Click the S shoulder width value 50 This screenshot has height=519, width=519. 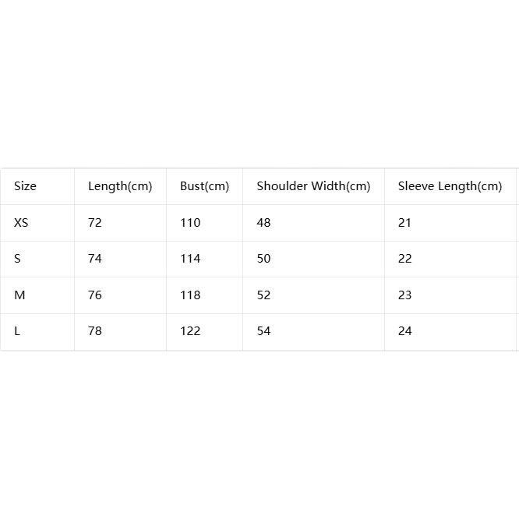264,259
